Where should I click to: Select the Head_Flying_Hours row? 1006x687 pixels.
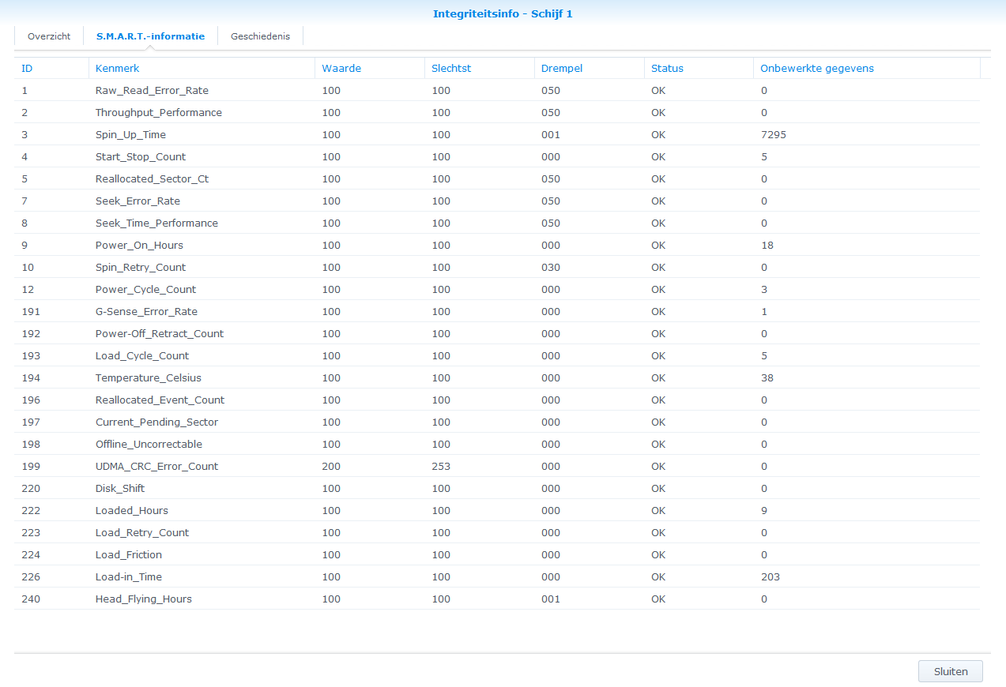pyautogui.click(x=143, y=599)
